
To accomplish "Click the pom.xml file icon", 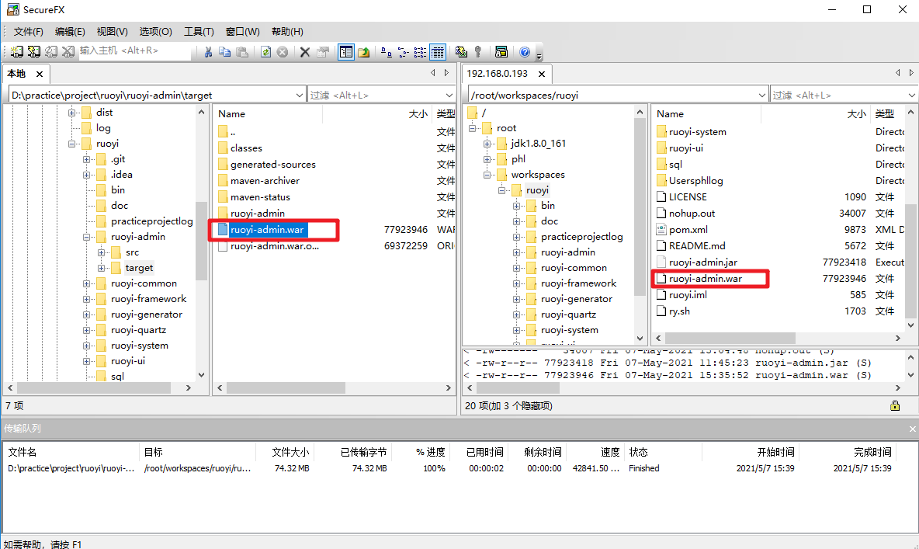I will (661, 229).
